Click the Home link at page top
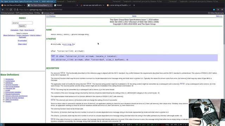 (x=134, y=16)
